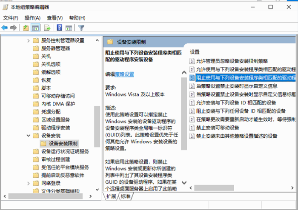Expand the 网络登录 tree node
This screenshot has height=210, width=298.
click(29, 184)
